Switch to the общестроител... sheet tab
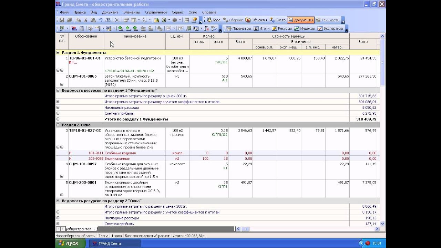This screenshot has width=441, height=248. 81,229
